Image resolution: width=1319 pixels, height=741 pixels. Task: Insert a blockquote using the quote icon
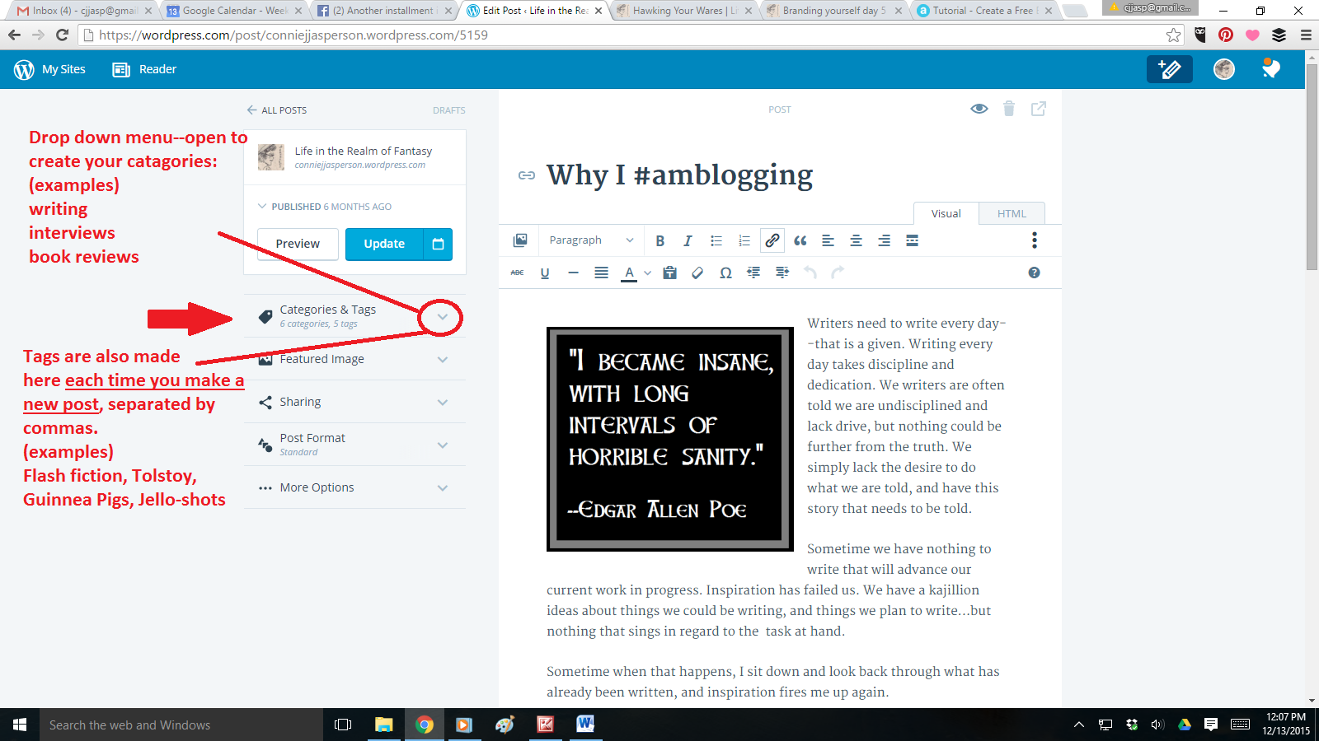coord(800,241)
